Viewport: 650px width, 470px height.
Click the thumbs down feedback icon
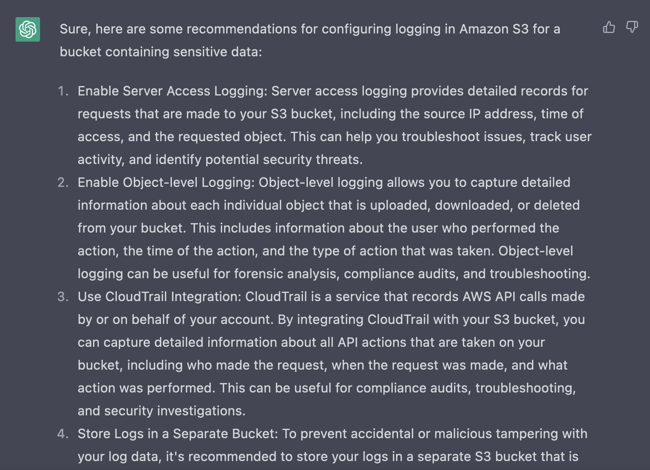pos(632,27)
